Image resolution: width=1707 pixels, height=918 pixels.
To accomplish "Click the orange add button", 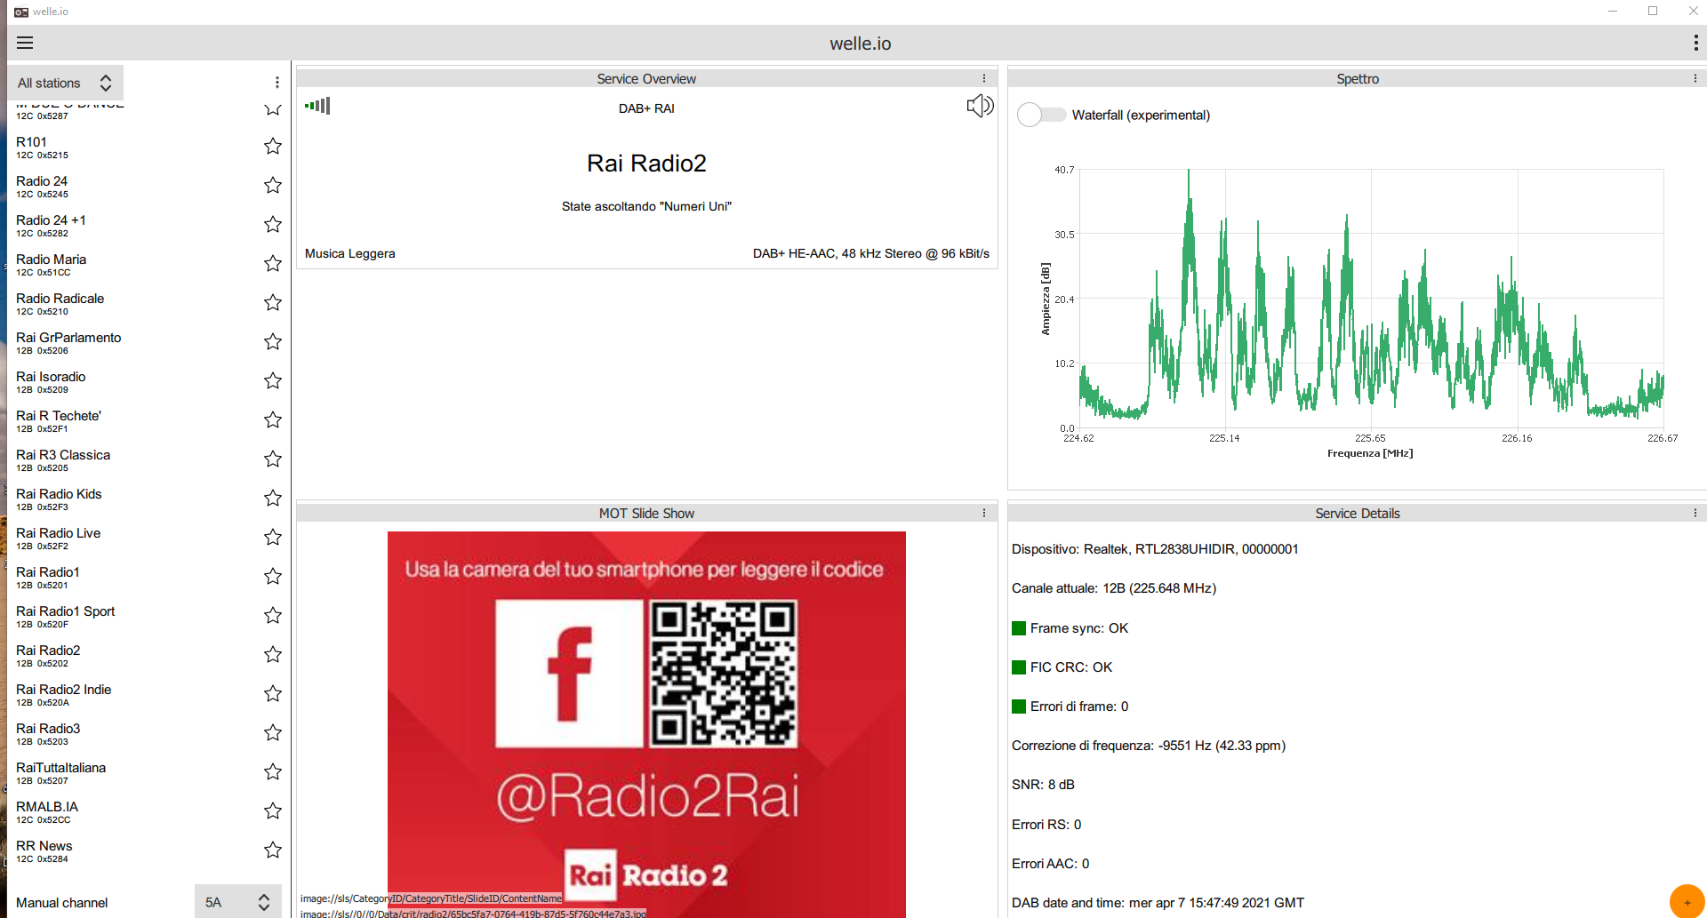I will point(1687,901).
